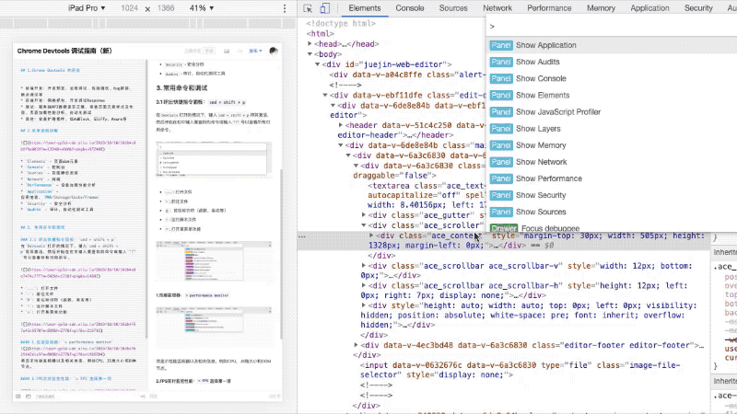737x414 pixels.
Task: Choose Show Memory in command menu
Action: (612, 145)
